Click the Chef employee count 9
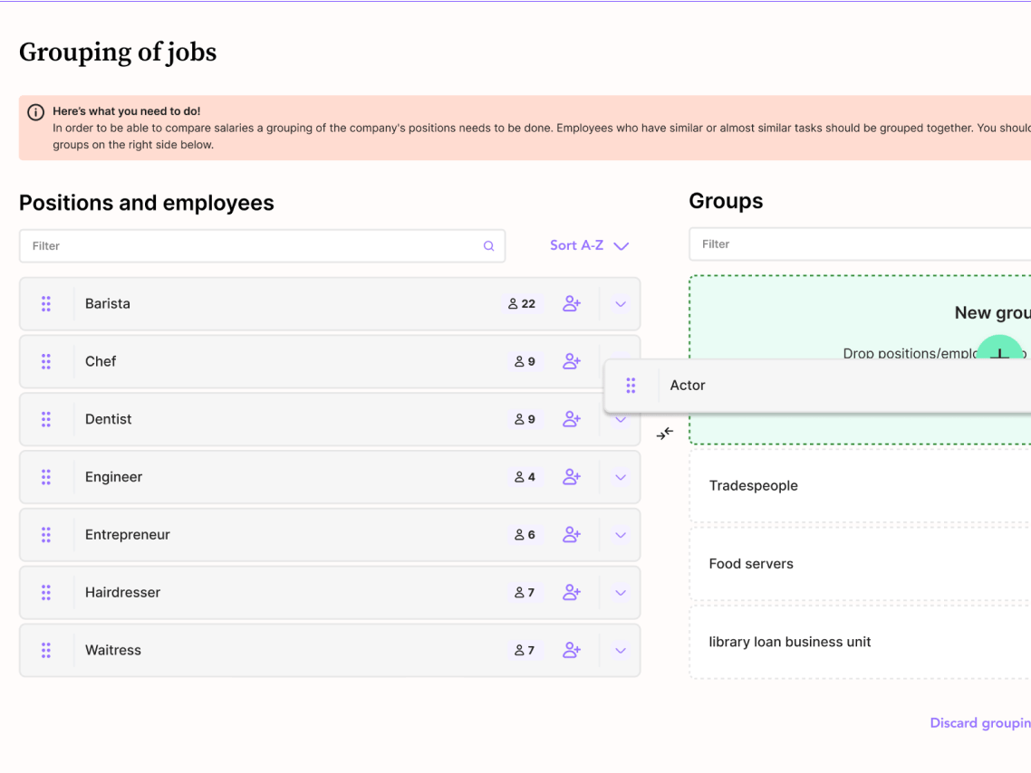The image size is (1031, 773). click(525, 361)
